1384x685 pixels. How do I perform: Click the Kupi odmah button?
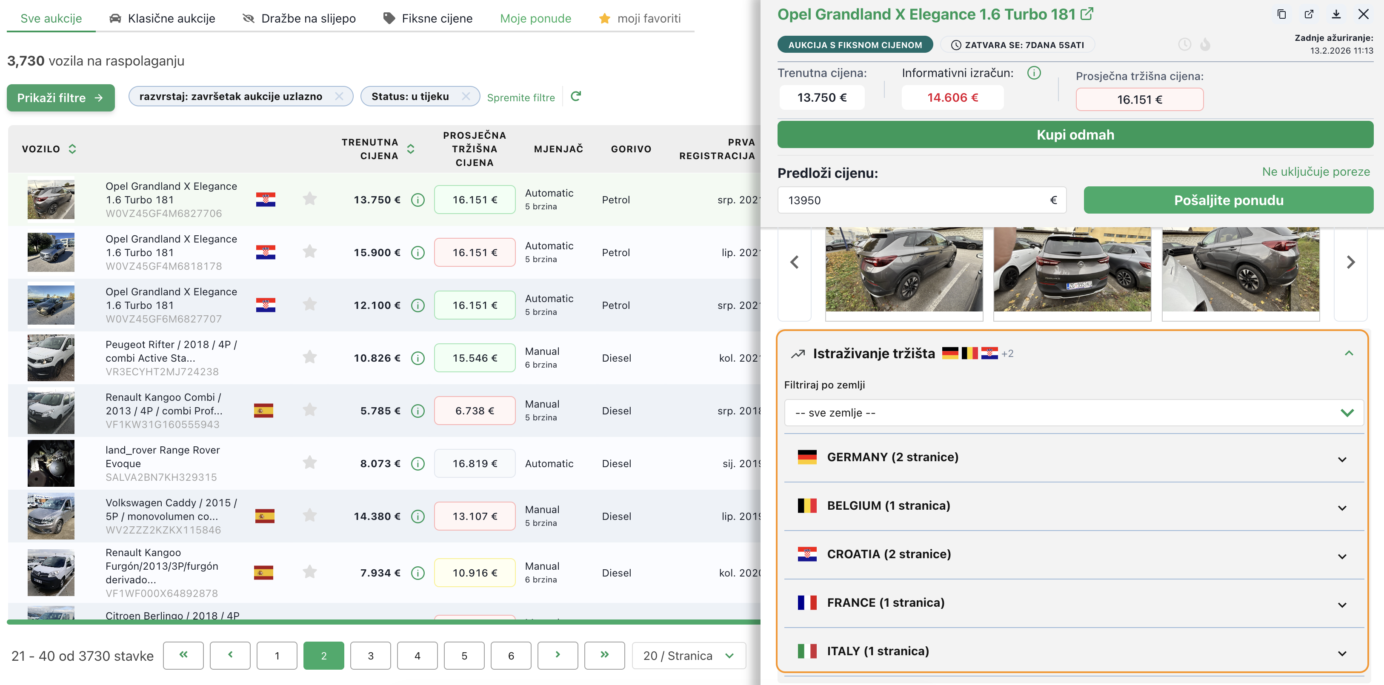(1075, 135)
